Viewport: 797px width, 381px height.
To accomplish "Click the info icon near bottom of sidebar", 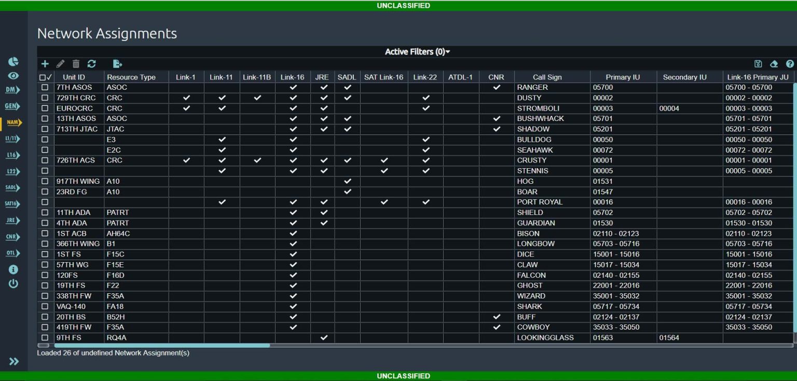I will [x=13, y=269].
